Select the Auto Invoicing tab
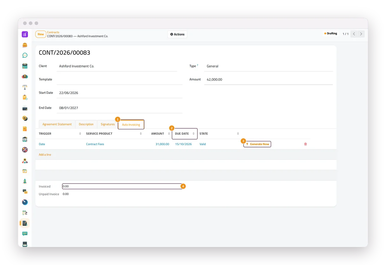Viewport: 386px width, 265px height. coord(131,125)
